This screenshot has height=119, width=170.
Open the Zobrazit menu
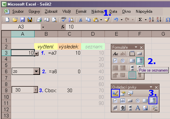click(x=51, y=11)
